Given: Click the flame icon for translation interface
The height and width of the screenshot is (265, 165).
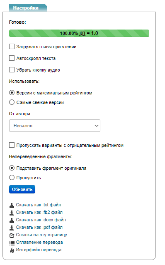Looking at the screenshot, I should pyautogui.click(x=12, y=250).
